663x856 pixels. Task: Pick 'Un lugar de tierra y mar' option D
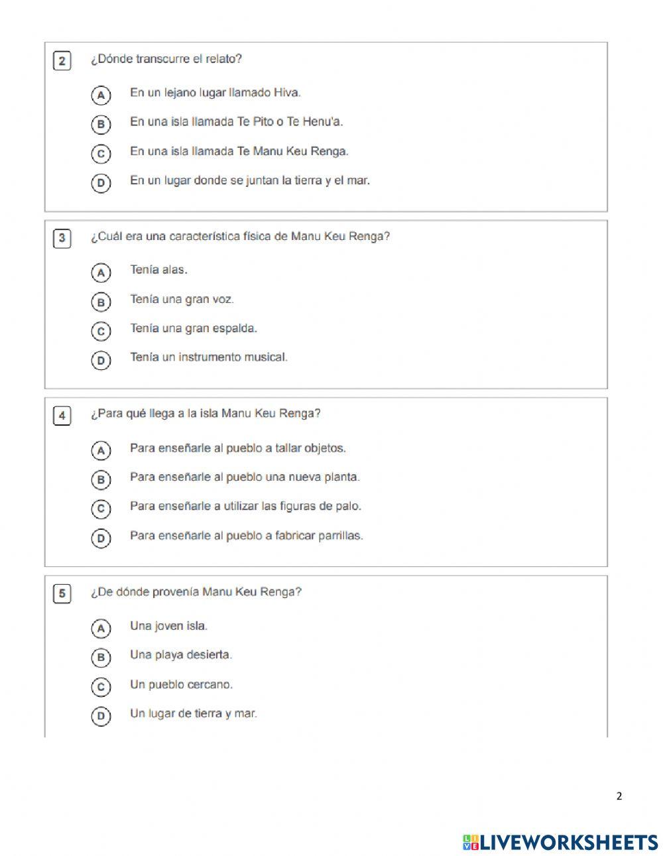click(101, 716)
